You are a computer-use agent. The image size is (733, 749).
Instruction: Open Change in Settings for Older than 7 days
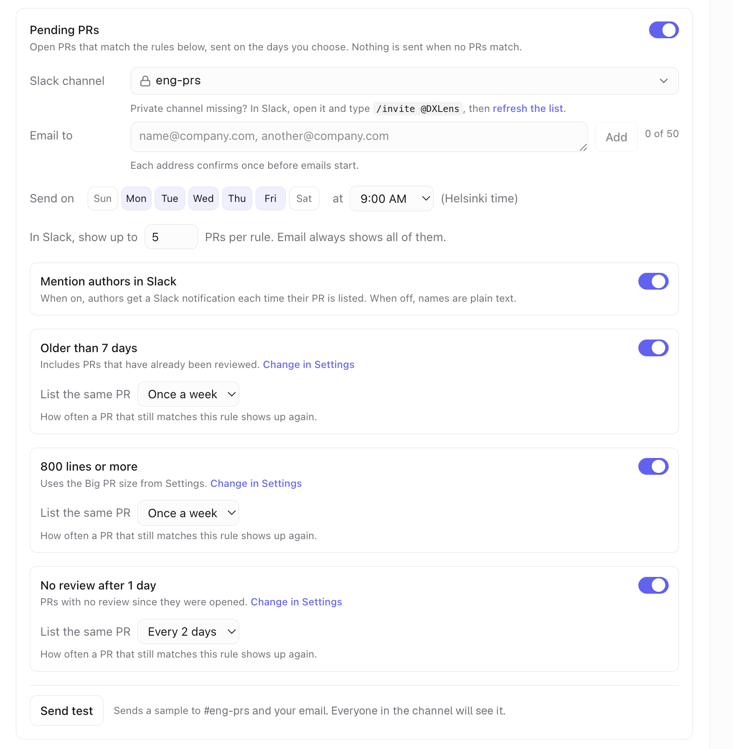tap(309, 365)
